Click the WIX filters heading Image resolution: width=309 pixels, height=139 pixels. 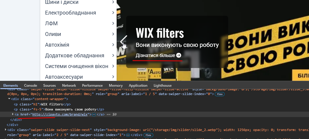[x=160, y=33]
